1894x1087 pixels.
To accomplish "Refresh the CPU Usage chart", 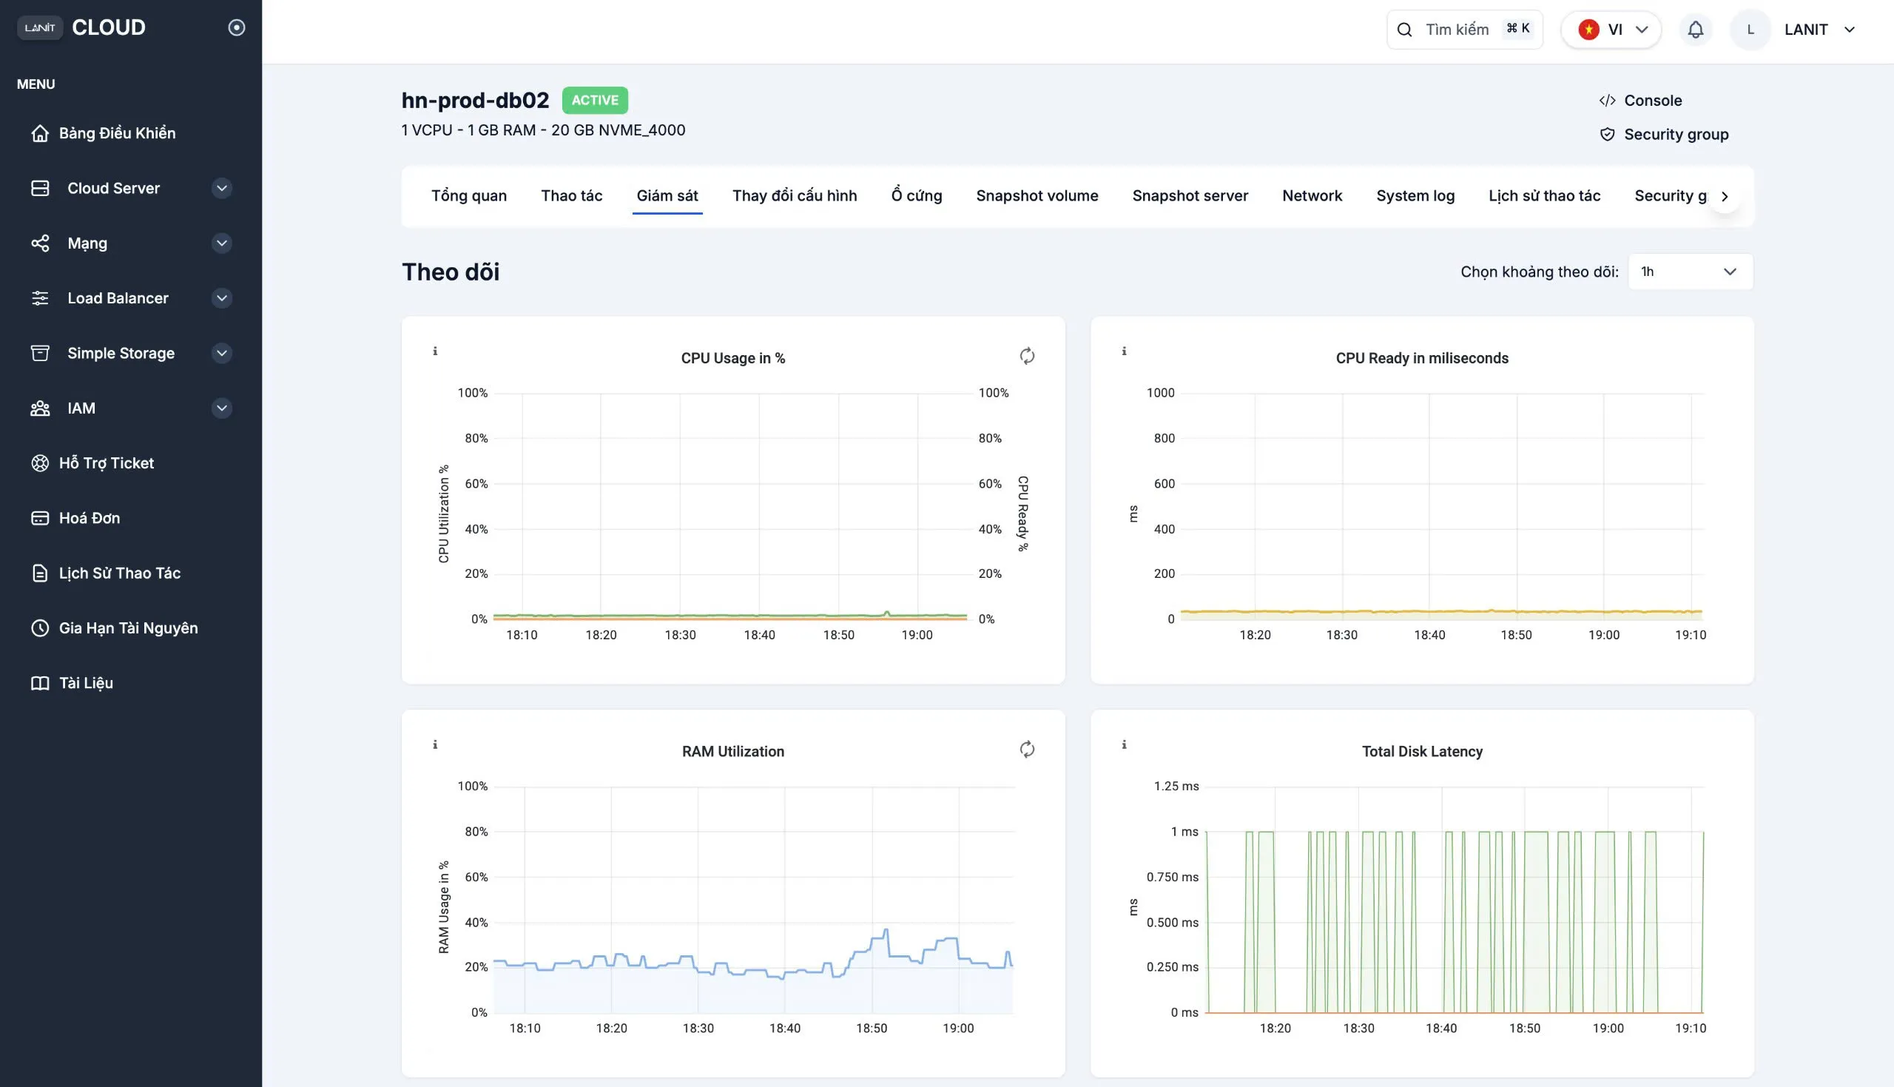I will click(1027, 356).
